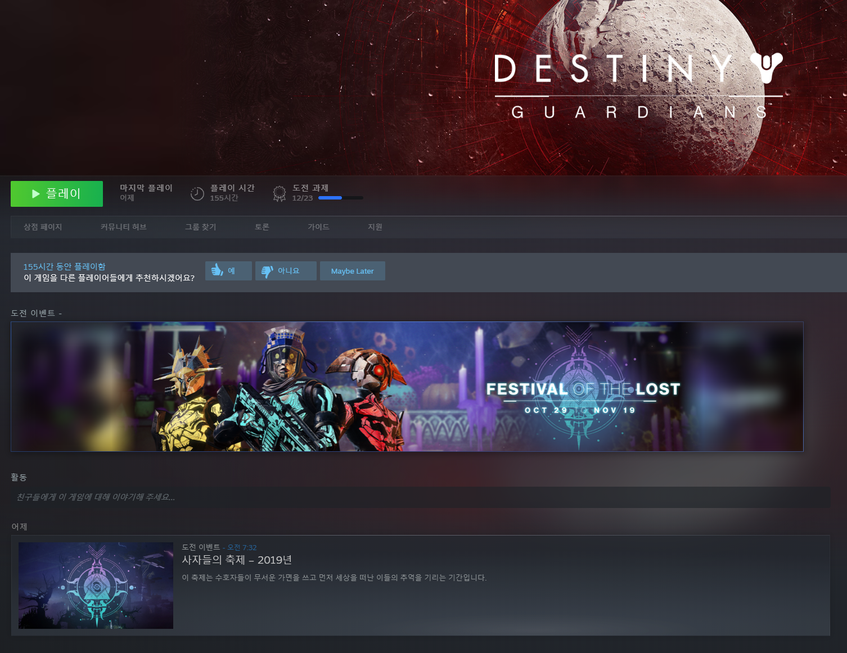The width and height of the screenshot is (847, 653).
Task: Open the Festival of the Lost banner
Action: [407, 387]
